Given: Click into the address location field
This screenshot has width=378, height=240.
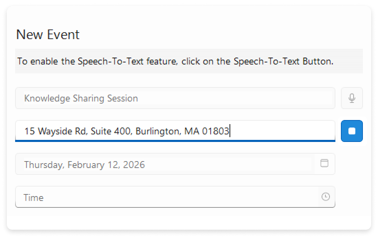Looking at the screenshot, I should pos(282,131).
